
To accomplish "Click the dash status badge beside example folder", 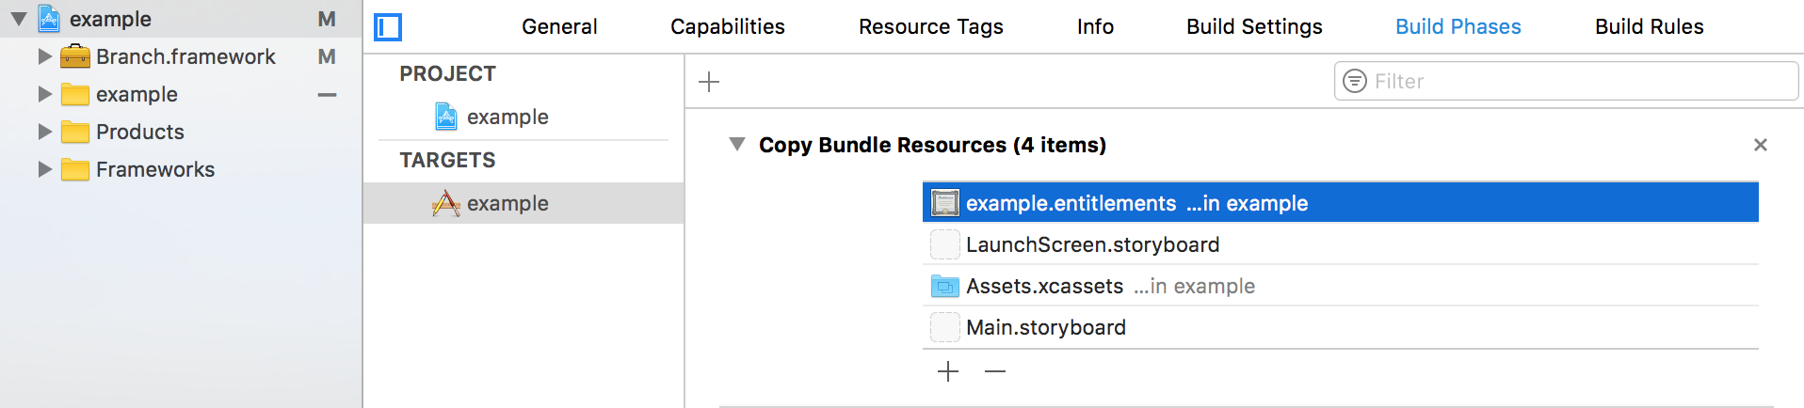I will pyautogui.click(x=327, y=94).
